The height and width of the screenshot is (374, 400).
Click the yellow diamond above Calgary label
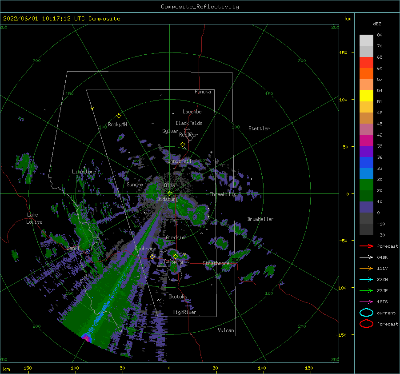(x=176, y=256)
